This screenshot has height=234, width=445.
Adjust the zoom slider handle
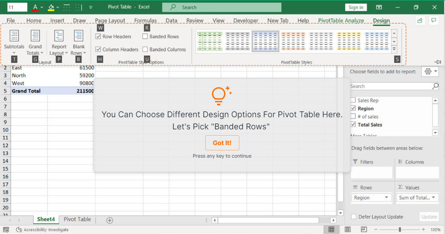[400, 230]
